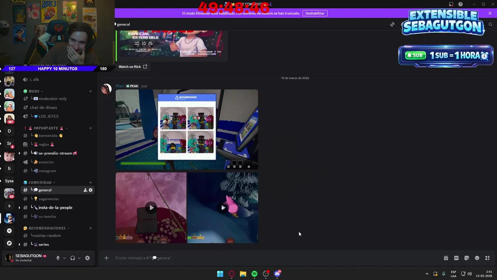Open server with 187 notification badge
The width and height of the screenshot is (497, 280).
9,119
